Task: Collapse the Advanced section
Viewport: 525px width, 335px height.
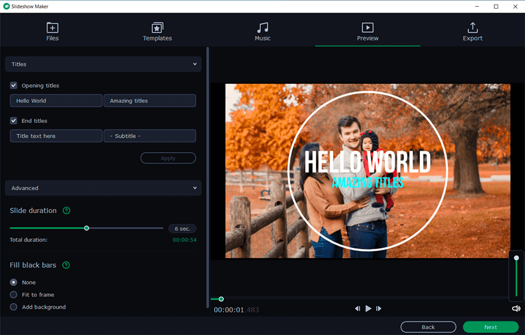Action: 195,188
